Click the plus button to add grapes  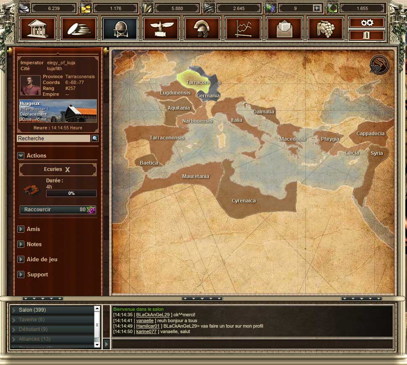317,8
